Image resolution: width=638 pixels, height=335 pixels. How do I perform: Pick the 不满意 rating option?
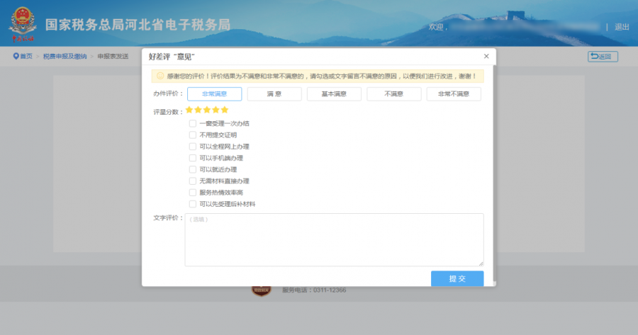(x=394, y=93)
